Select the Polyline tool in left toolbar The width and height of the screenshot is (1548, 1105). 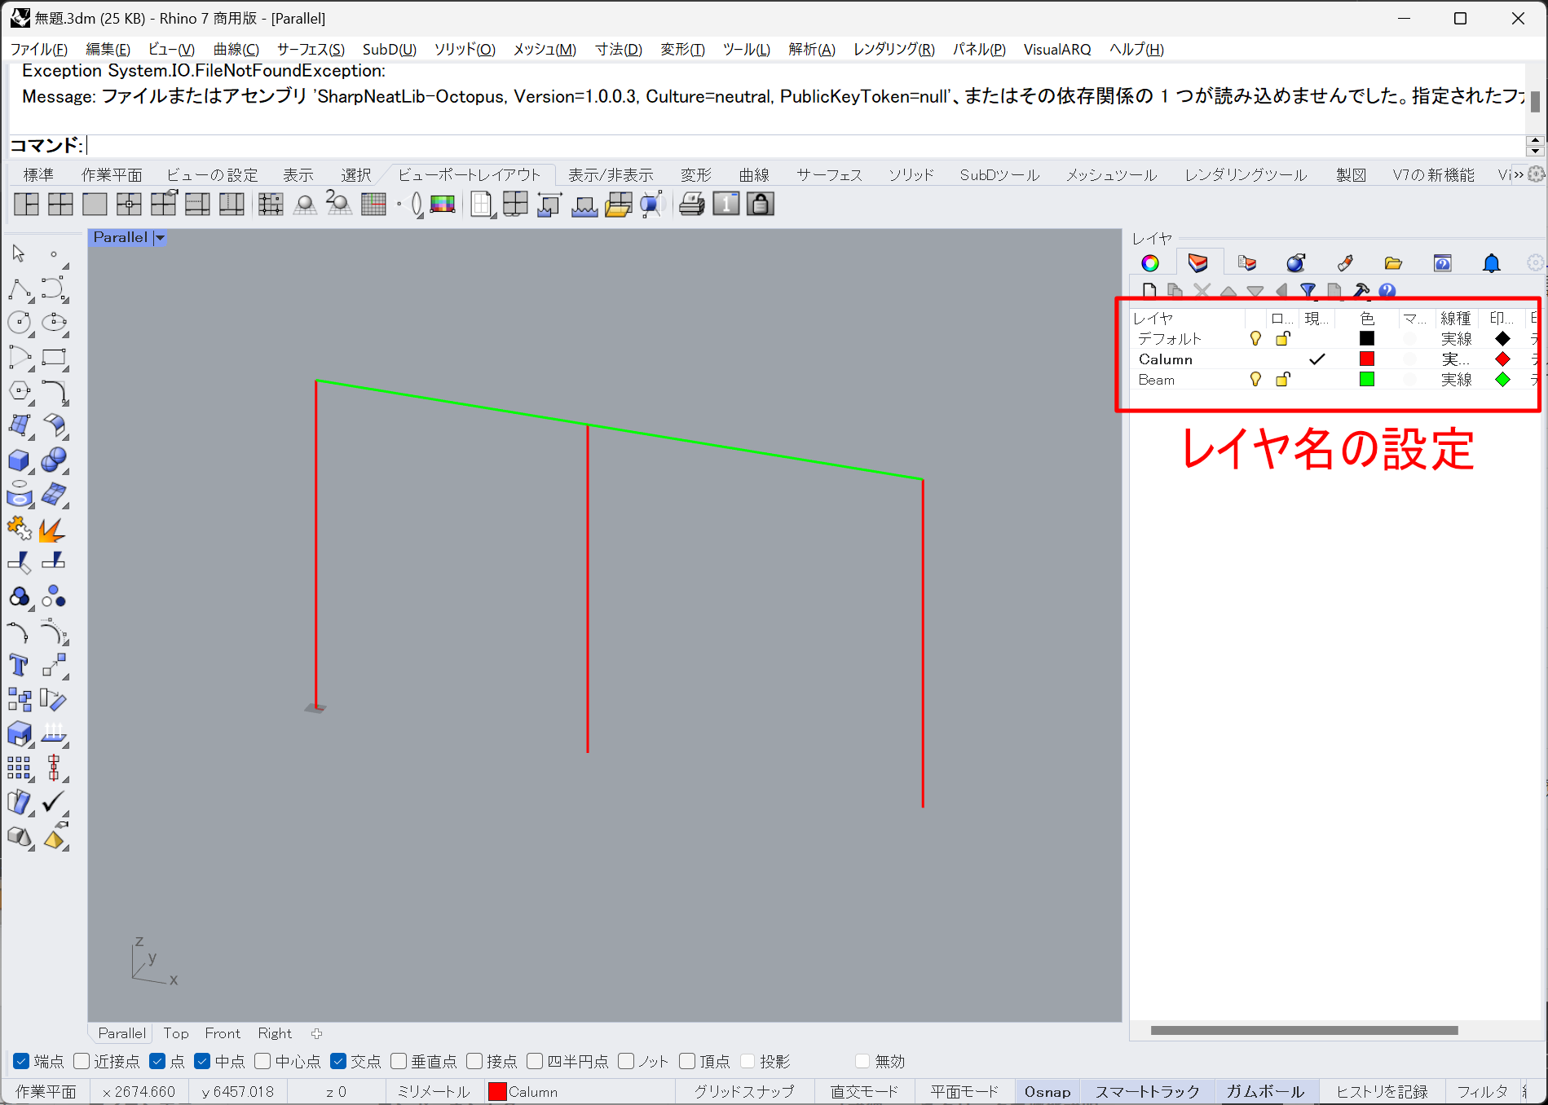tap(20, 289)
